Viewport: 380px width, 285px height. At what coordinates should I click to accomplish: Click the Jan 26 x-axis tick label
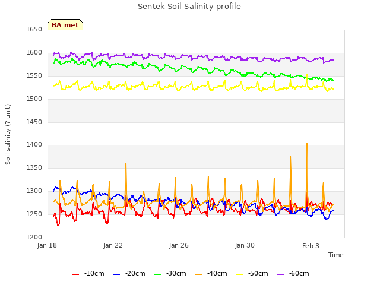(x=179, y=245)
